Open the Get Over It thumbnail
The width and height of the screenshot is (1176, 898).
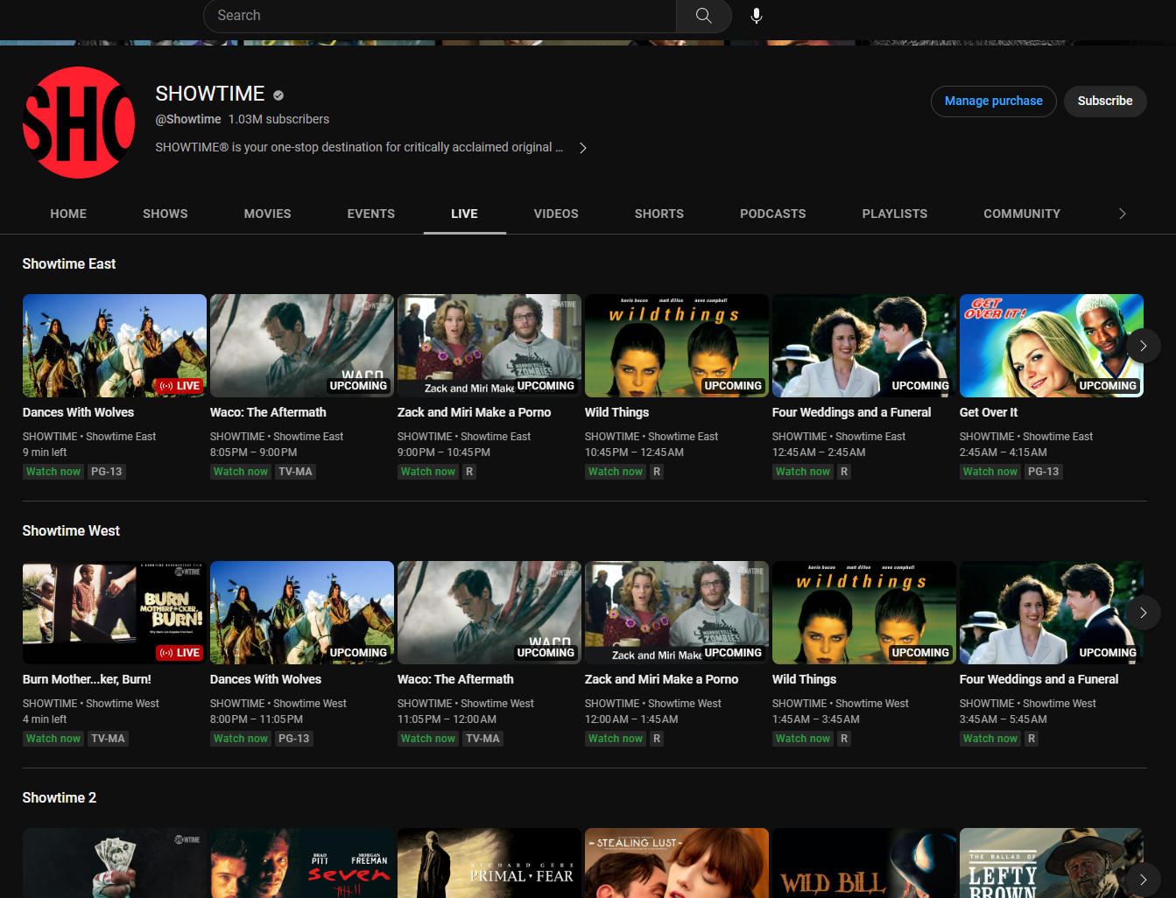tap(1052, 346)
